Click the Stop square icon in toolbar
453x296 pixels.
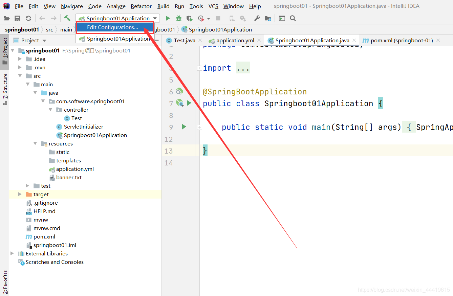218,18
